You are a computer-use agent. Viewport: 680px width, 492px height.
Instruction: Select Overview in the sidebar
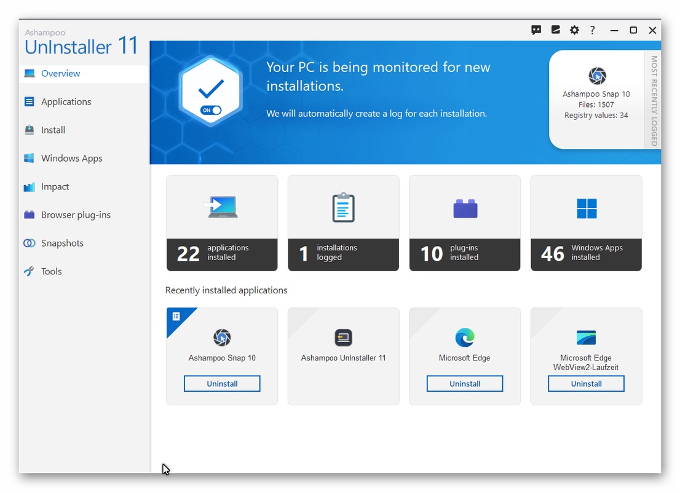(84, 73)
